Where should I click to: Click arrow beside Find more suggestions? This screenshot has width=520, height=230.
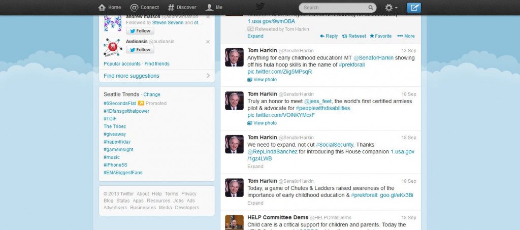[x=208, y=76]
